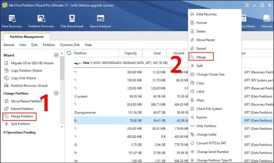The width and height of the screenshot is (274, 163).
Task: Open the Help menu
Action: pos(88,45)
